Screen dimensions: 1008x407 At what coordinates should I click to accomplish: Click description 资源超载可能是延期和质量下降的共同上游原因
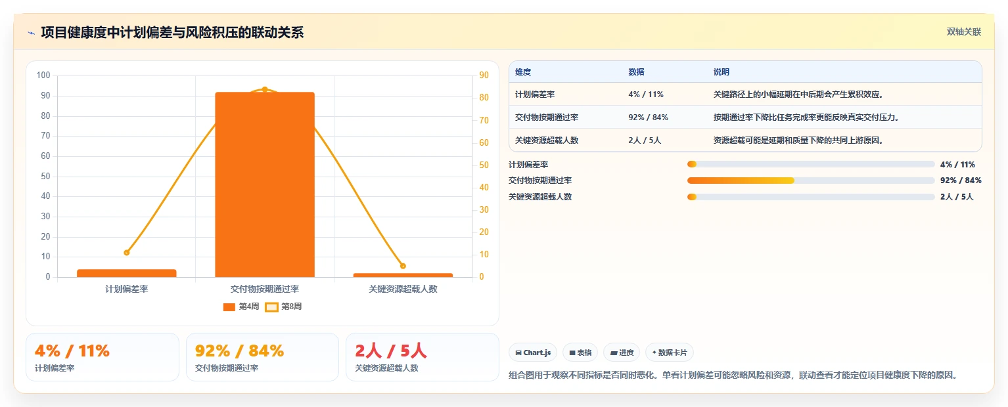click(x=799, y=140)
